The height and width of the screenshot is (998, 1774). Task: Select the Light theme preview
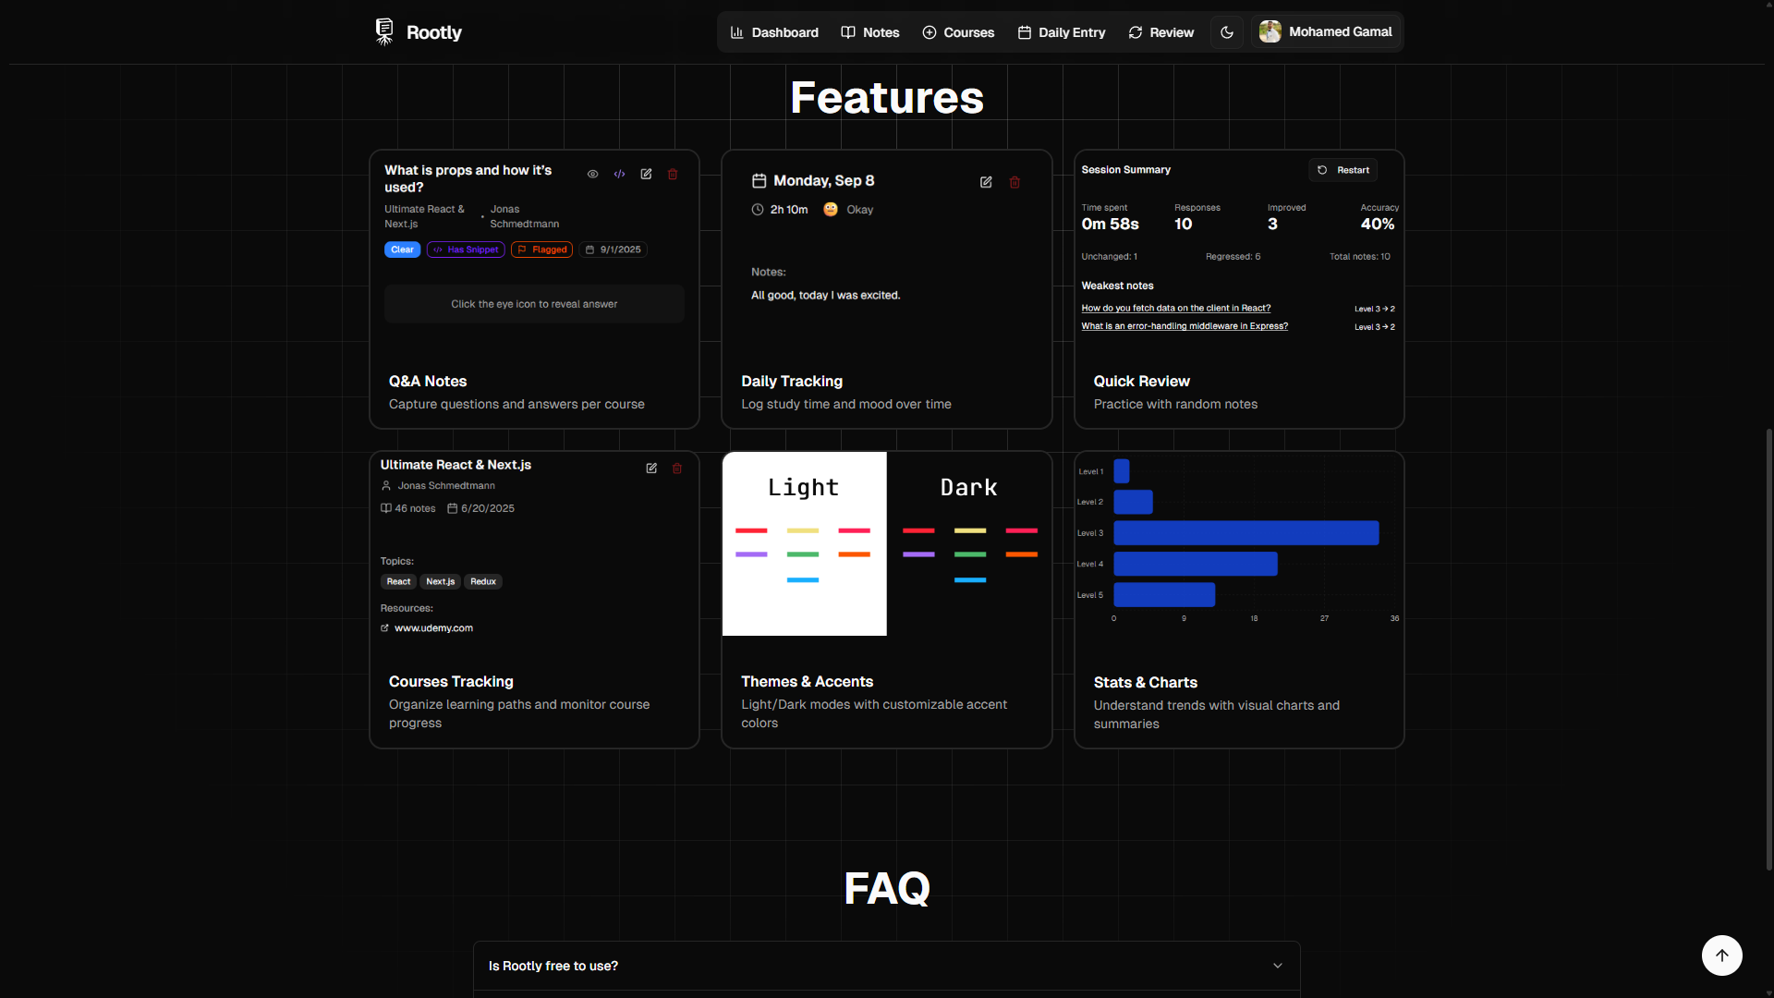pyautogui.click(x=804, y=543)
